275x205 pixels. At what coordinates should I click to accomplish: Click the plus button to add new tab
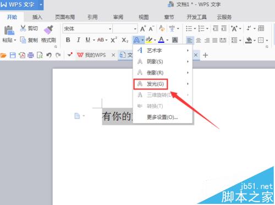[206, 55]
